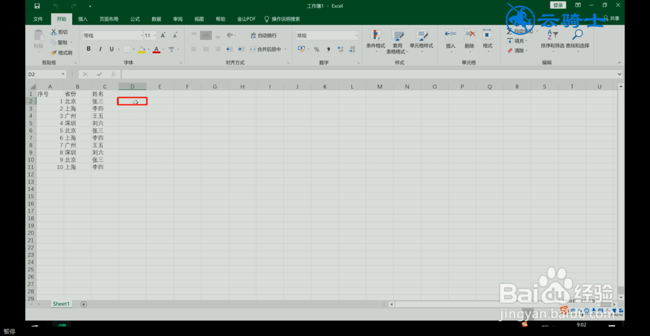Click the Undo arrow icon

[x=55, y=6]
